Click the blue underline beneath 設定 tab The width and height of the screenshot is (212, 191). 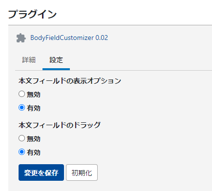pos(56,69)
